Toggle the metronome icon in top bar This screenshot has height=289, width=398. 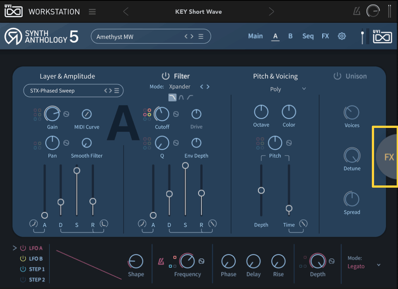(357, 11)
